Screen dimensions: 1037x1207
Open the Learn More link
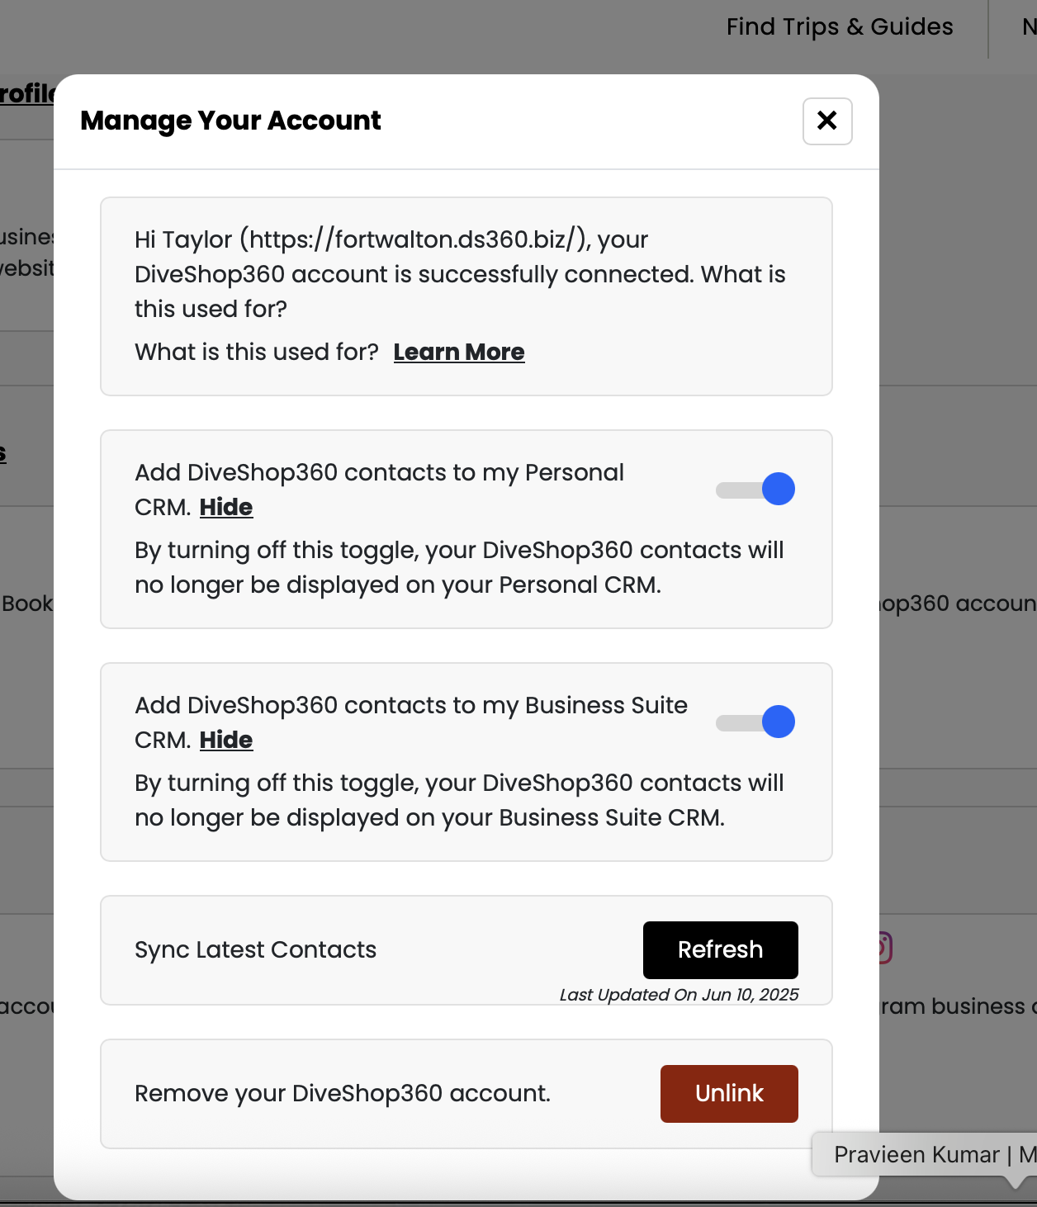(458, 353)
